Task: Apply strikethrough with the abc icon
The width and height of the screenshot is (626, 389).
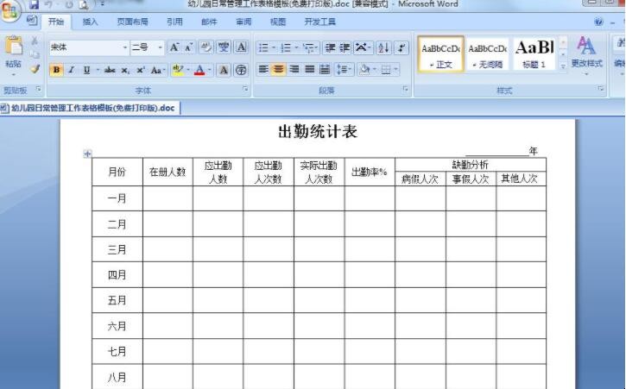Action: pyautogui.click(x=110, y=70)
